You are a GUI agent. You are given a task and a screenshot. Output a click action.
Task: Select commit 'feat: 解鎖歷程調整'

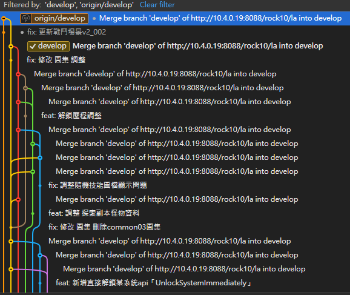pyautogui.click(x=71, y=116)
